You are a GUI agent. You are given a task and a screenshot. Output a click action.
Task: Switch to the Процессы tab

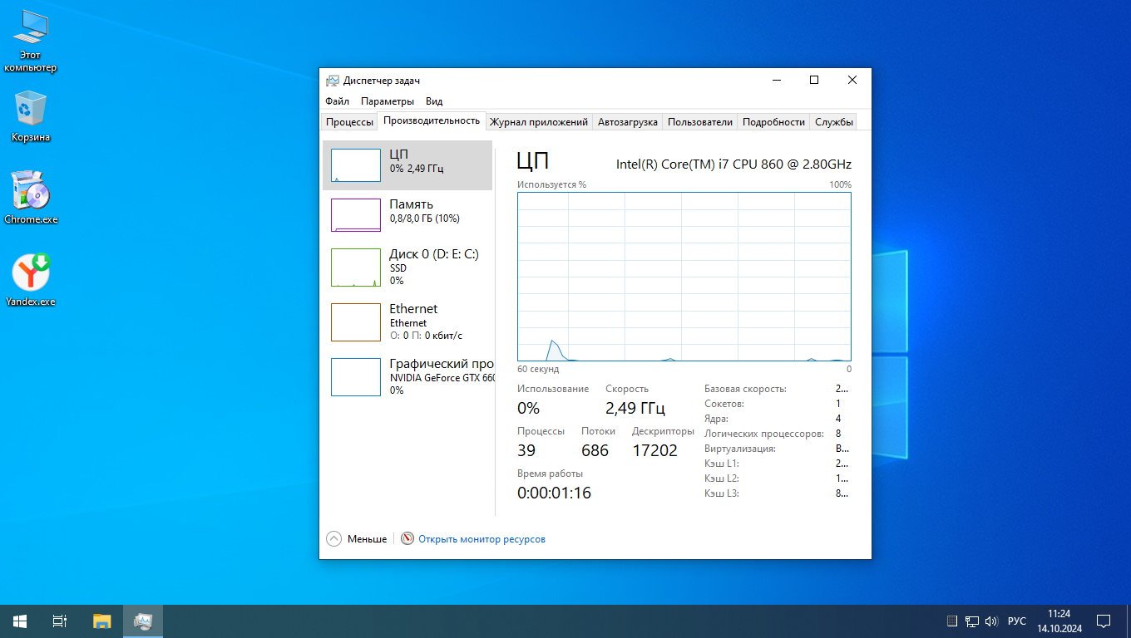349,122
